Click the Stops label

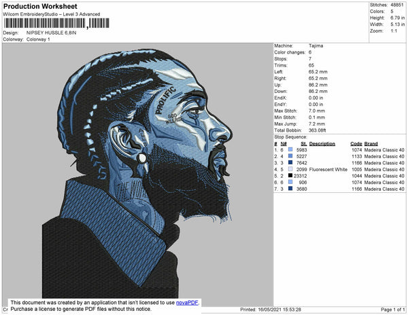pyautogui.click(x=281, y=58)
